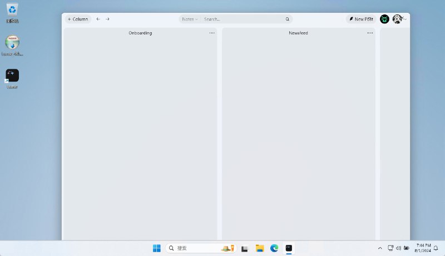Screen dimensions: 445x256
Task: Click the New Post button
Action: [360, 19]
